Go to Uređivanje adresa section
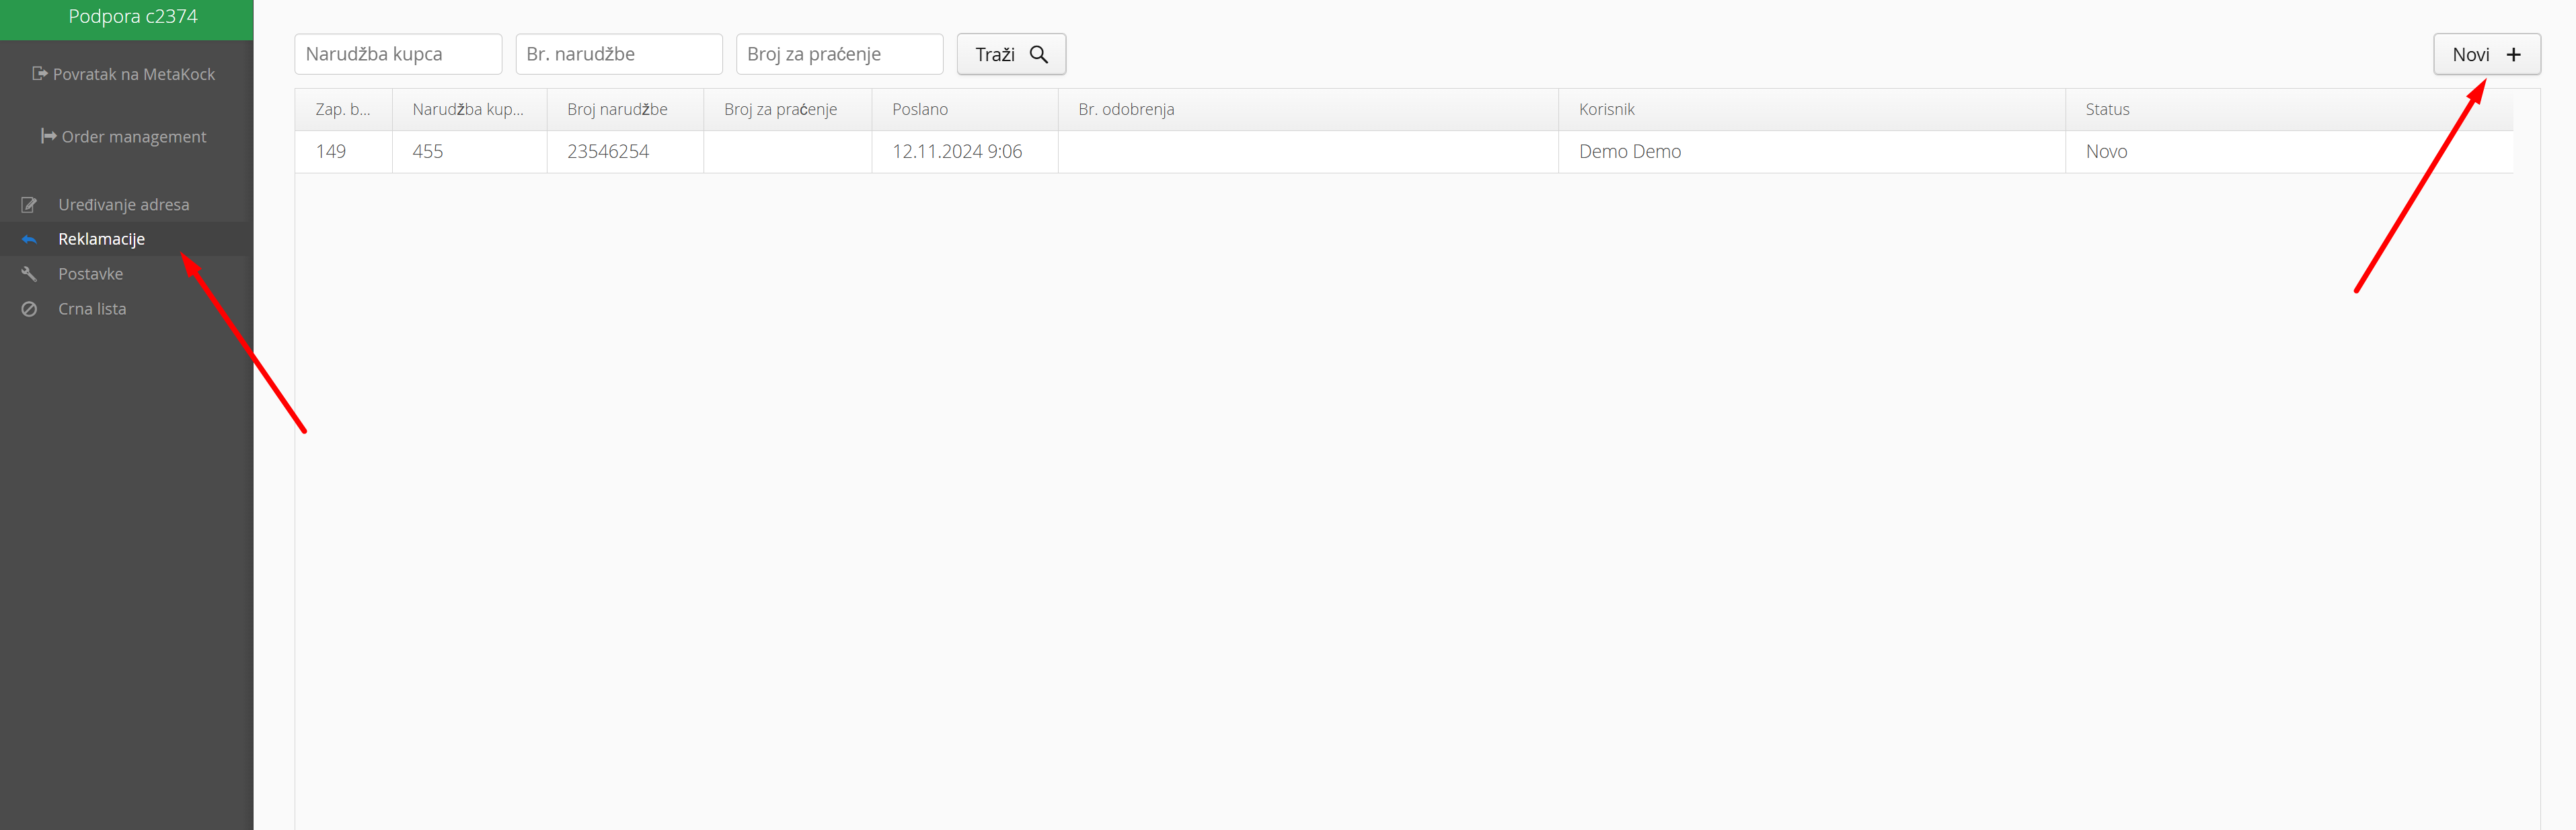2576x830 pixels. coord(123,205)
